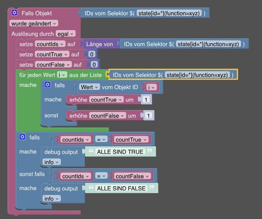Open the 'egal' trigger dropdown

[66, 34]
